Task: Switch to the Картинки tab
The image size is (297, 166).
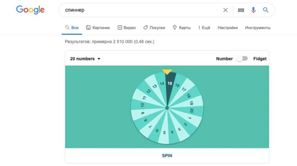Action: coord(98,28)
